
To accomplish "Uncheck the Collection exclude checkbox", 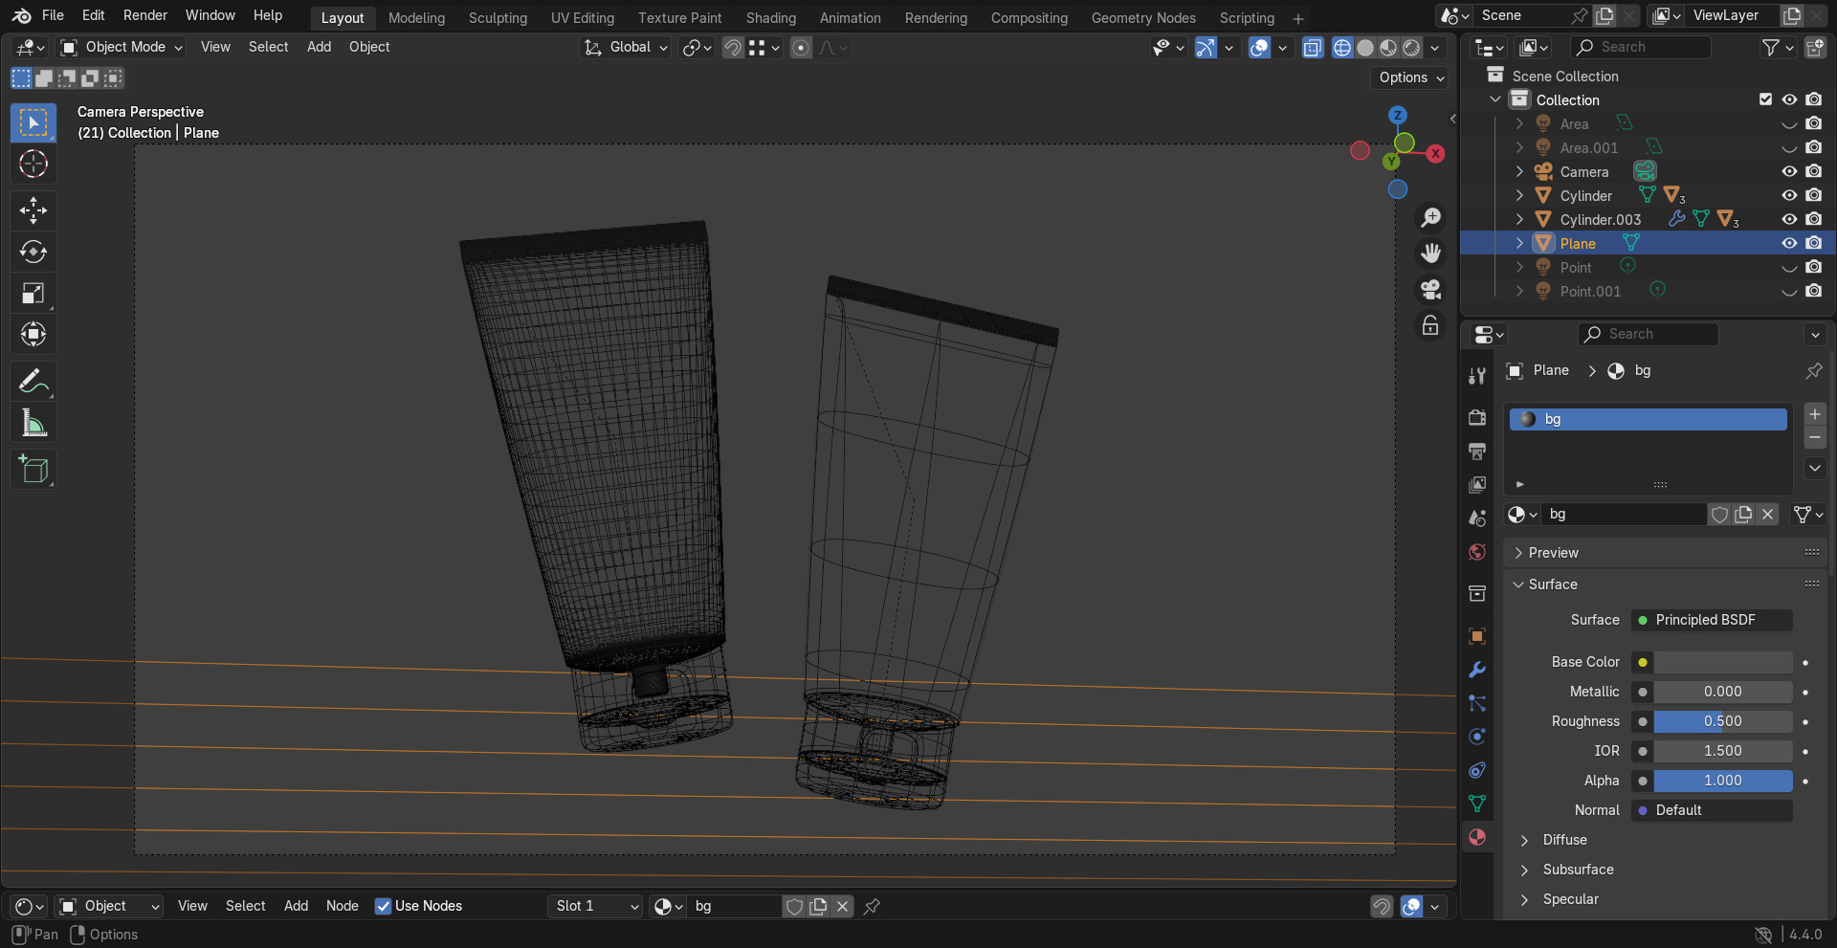I will pyautogui.click(x=1765, y=99).
